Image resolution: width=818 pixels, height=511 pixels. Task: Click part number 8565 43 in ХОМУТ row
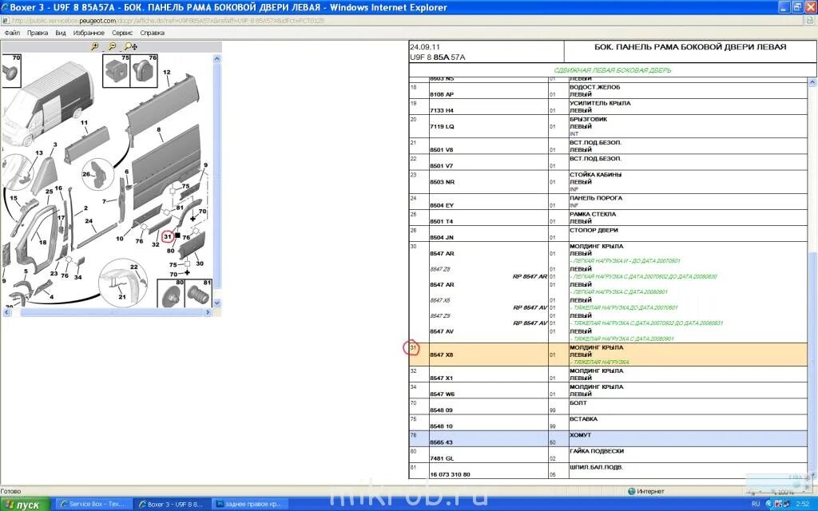[441, 442]
